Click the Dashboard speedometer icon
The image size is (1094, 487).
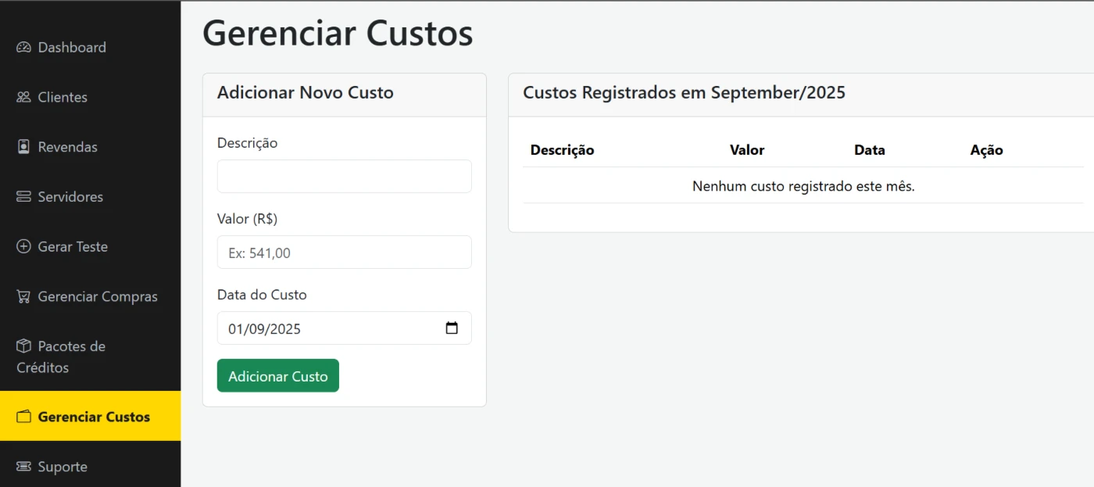click(23, 47)
